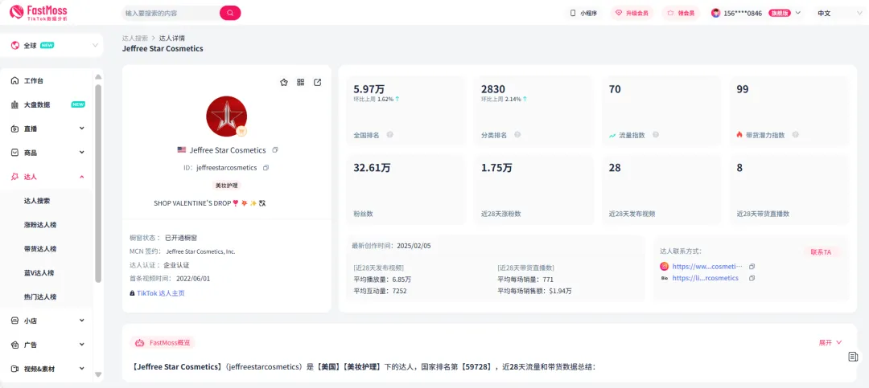Viewport: 869px width, 388px height.
Task: Click the 商品 shopping bag icon
Action: coord(15,152)
